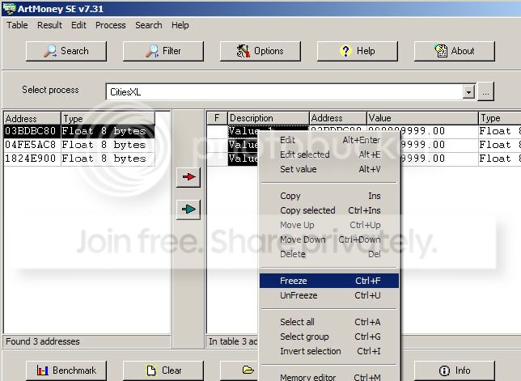Screen dimensions: 521x381
Task: Click the right table Type column header
Action: [500, 118]
